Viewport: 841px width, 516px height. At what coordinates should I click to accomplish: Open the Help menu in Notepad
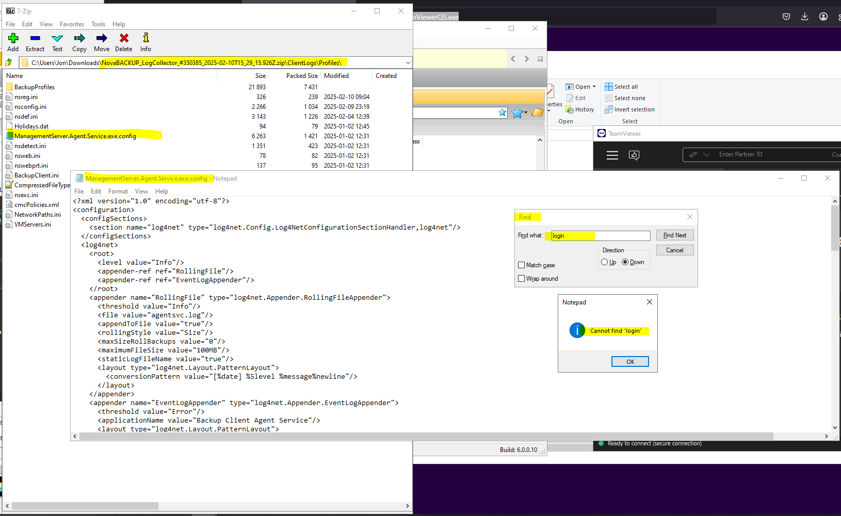pos(161,191)
